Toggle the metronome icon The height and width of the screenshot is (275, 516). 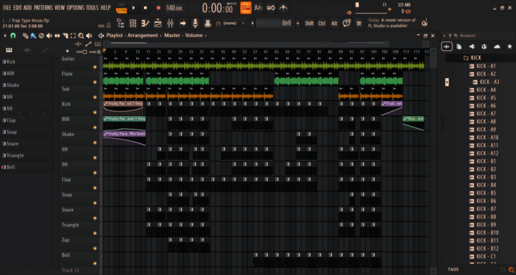click(283, 8)
